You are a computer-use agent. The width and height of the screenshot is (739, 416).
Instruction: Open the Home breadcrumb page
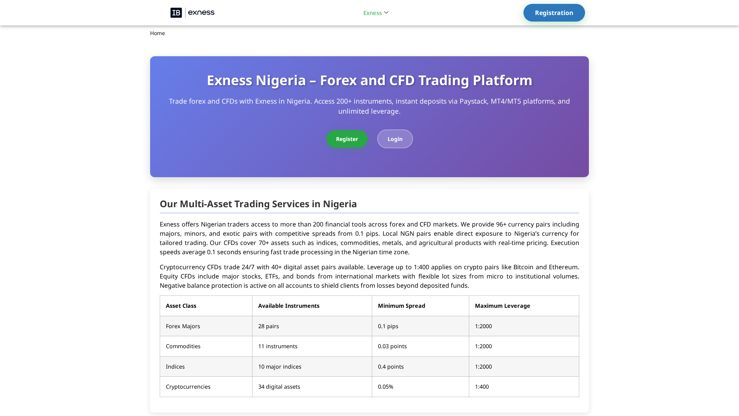(x=157, y=33)
